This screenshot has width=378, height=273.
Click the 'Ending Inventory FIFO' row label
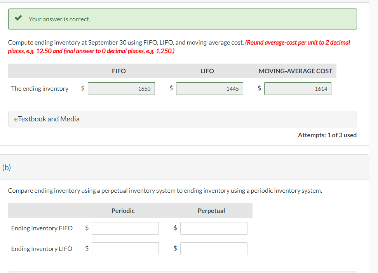[x=42, y=228]
